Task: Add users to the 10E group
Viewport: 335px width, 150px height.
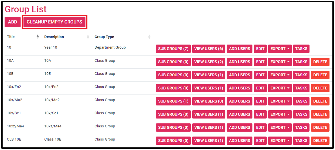Action: click(x=239, y=75)
